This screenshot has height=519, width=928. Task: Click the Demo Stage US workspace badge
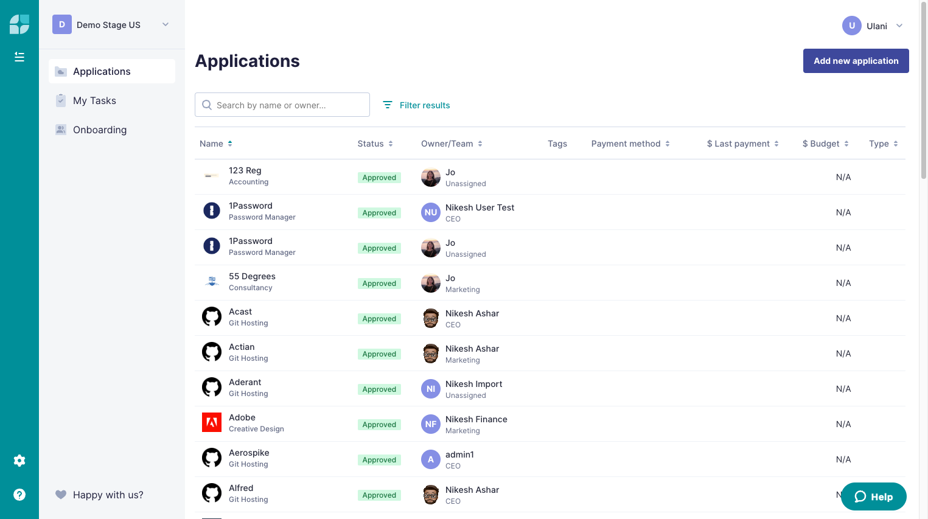62,24
